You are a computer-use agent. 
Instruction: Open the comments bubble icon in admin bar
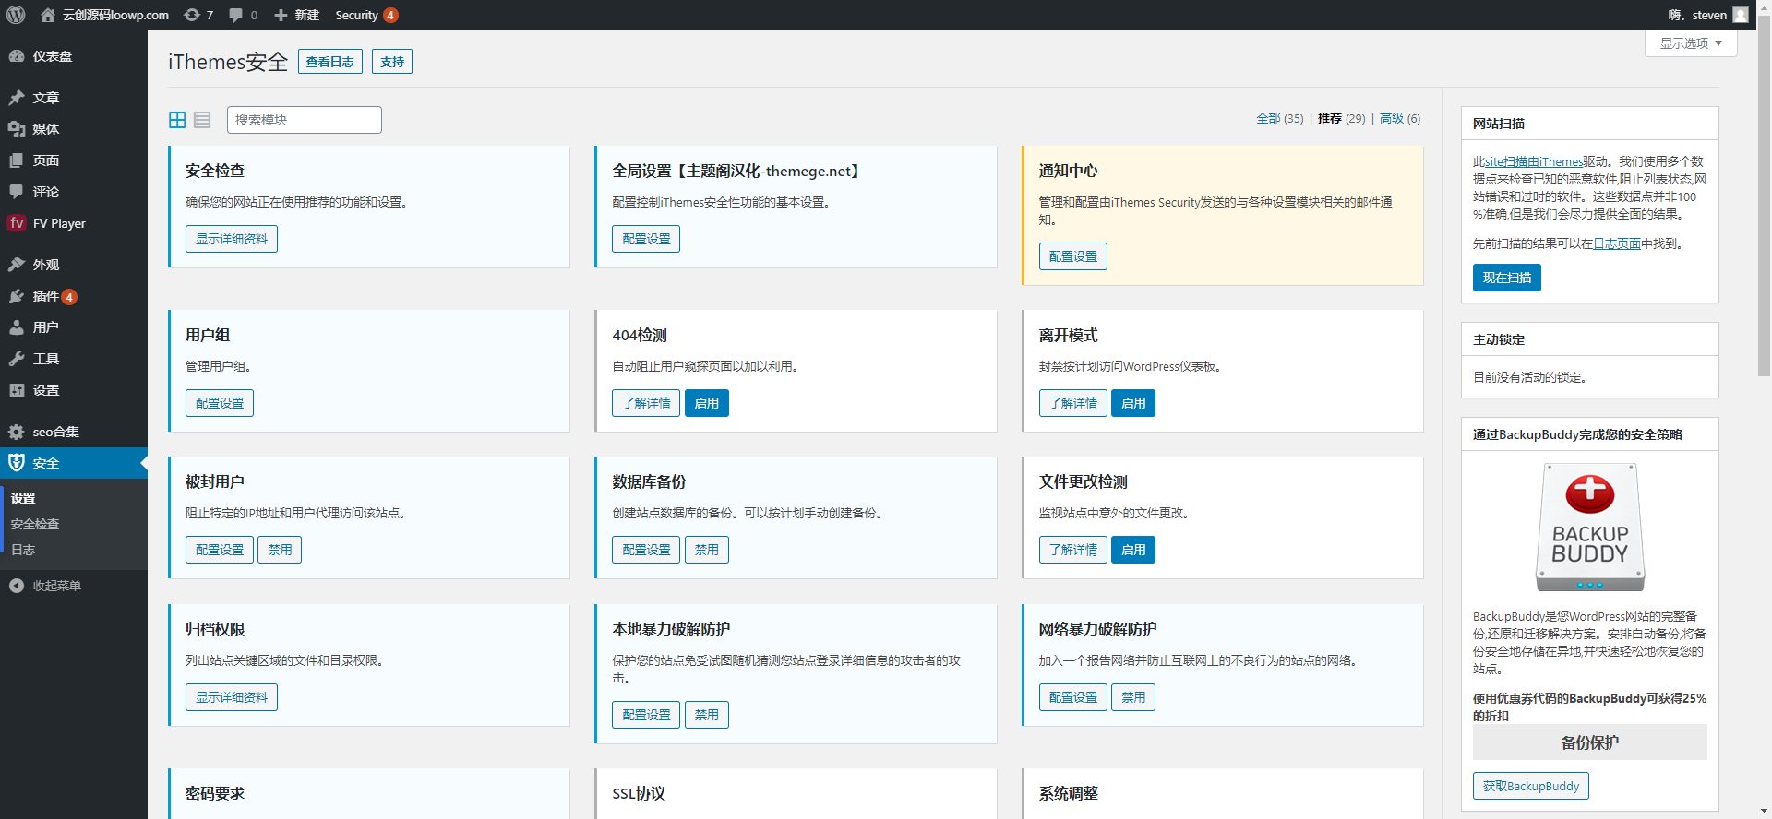[243, 15]
